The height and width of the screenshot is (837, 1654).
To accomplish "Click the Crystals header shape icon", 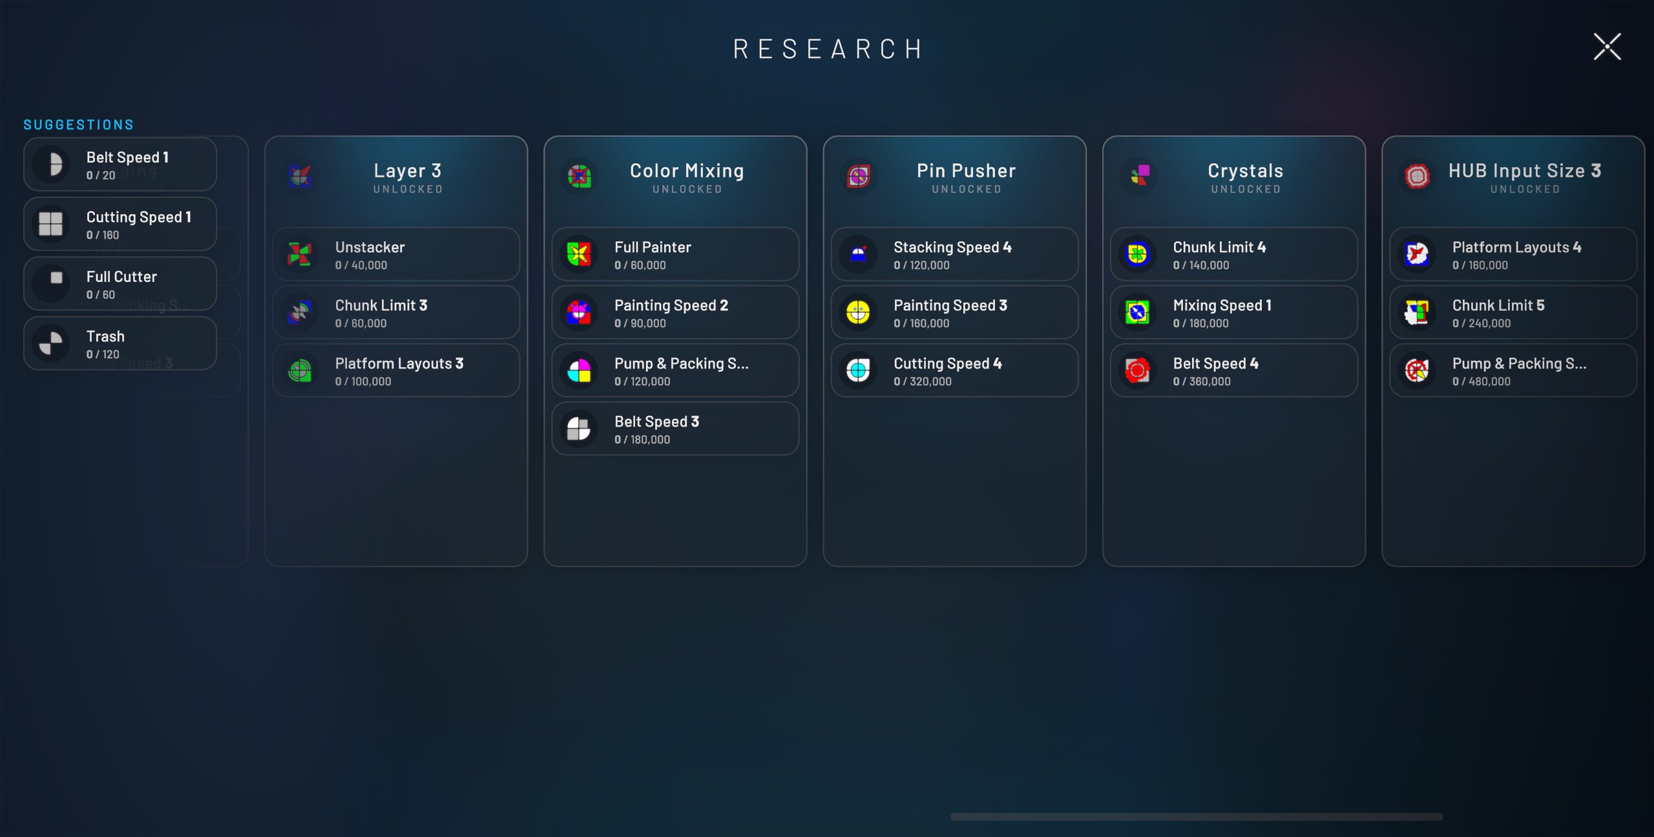I will [x=1138, y=176].
